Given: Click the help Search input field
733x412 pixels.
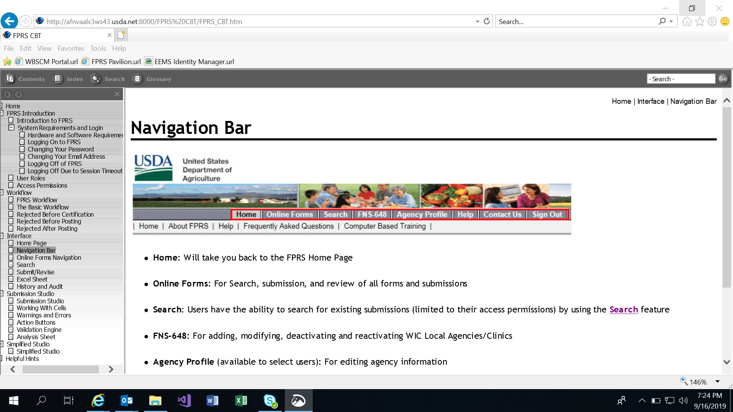Looking at the screenshot, I should pos(681,79).
